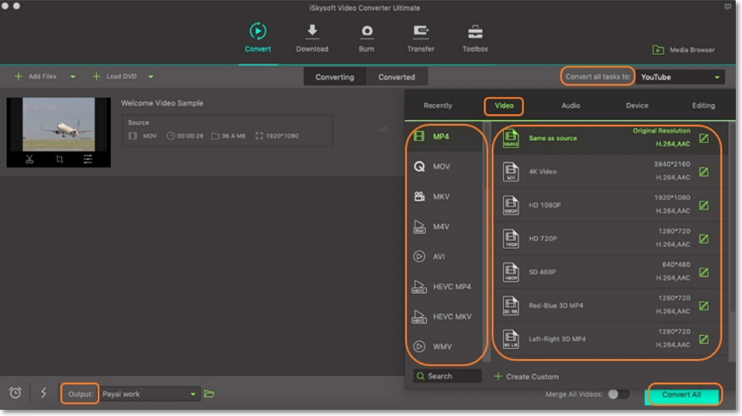Click the format Search field

point(448,377)
